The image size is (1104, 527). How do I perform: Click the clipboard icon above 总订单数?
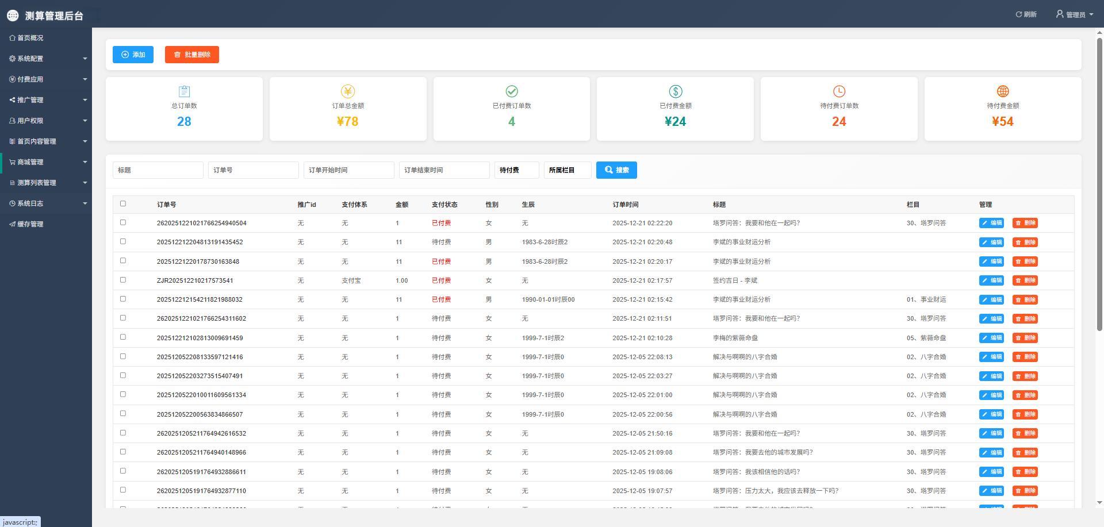pos(184,91)
